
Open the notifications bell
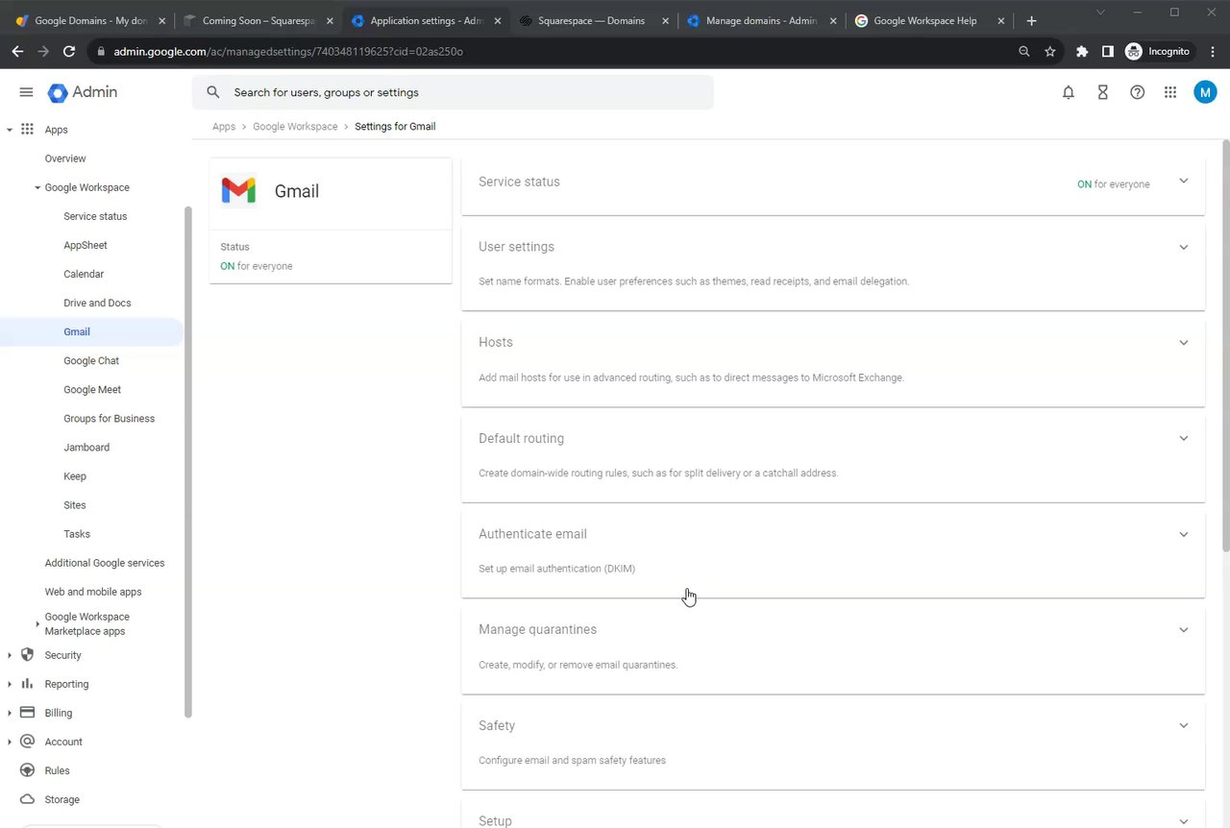[x=1068, y=92]
